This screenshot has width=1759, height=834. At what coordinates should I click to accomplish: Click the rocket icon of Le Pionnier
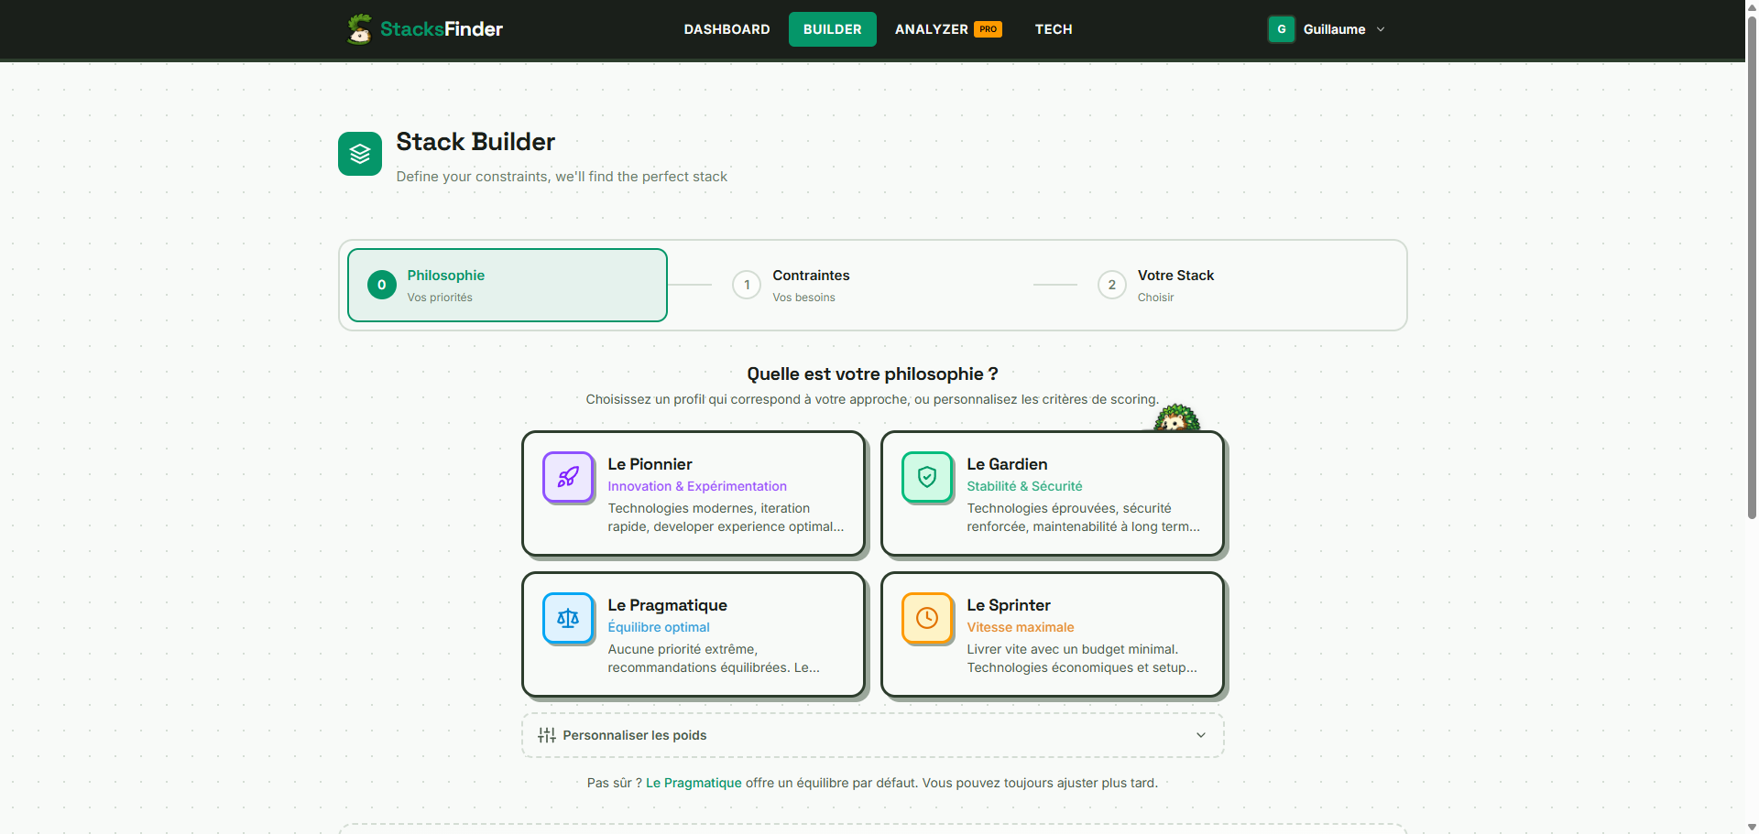(568, 477)
